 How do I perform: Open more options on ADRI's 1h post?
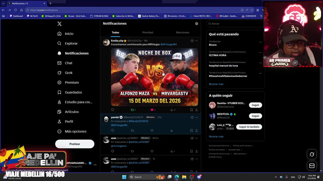197,159
